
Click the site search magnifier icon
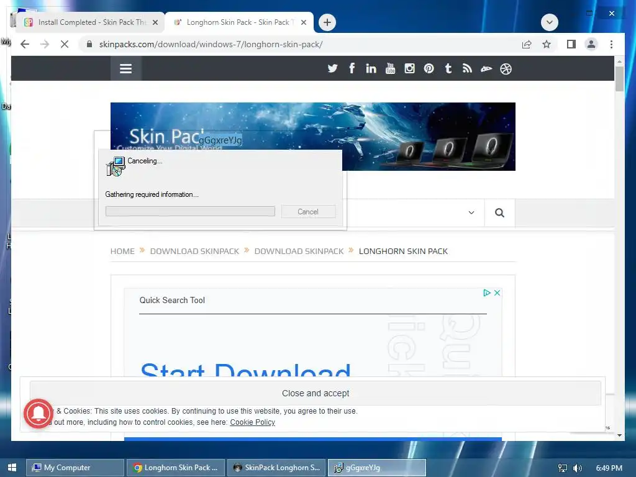[x=500, y=212]
